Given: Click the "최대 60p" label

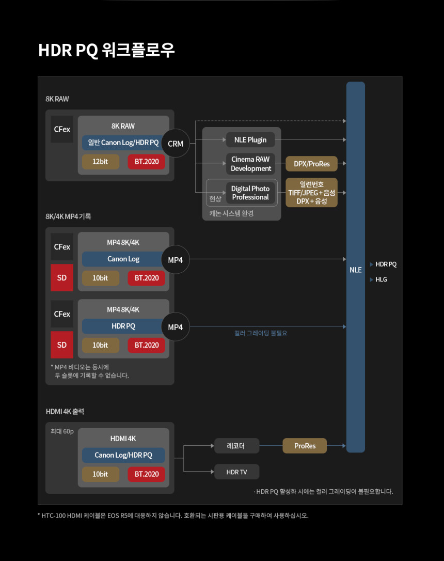Looking at the screenshot, I should pos(62,431).
